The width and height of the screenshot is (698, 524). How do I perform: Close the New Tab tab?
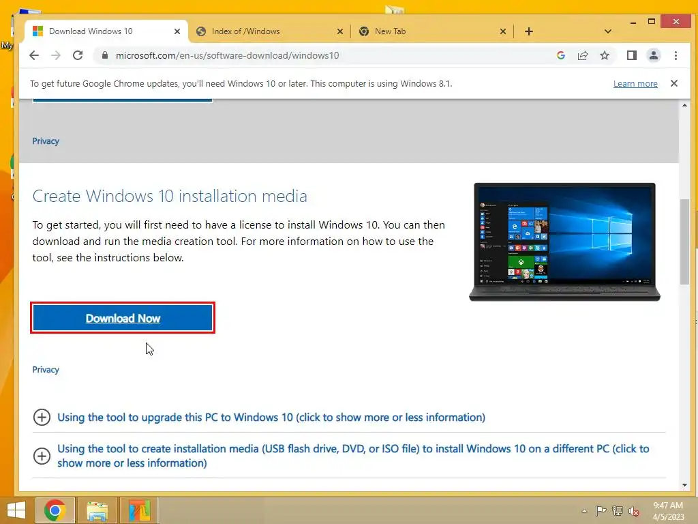[503, 31]
